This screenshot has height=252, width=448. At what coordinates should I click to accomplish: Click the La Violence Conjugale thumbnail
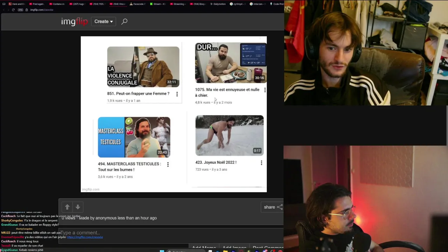(143, 67)
